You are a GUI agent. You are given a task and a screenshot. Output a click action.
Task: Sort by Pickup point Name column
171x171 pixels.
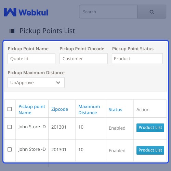pos(32,109)
